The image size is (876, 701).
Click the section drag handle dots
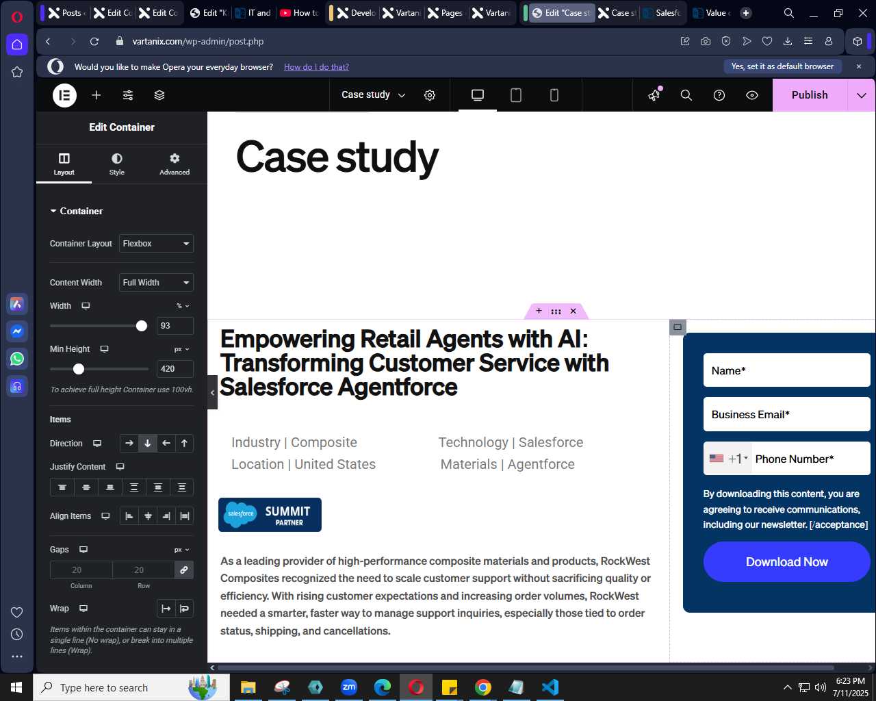[556, 311]
